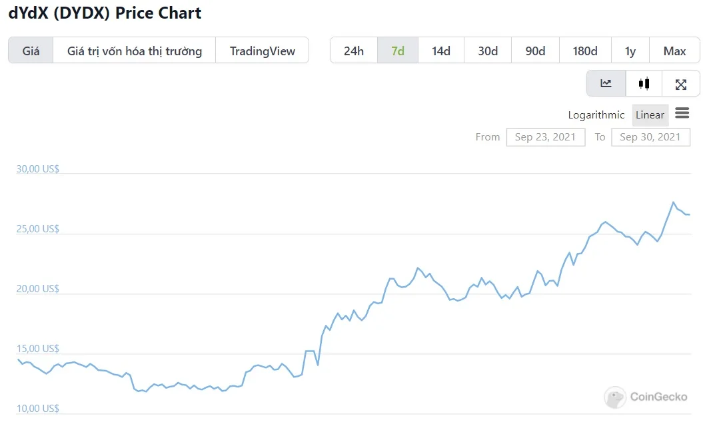
Task: Click the 30,00 US$ axis label
Action: [38, 169]
